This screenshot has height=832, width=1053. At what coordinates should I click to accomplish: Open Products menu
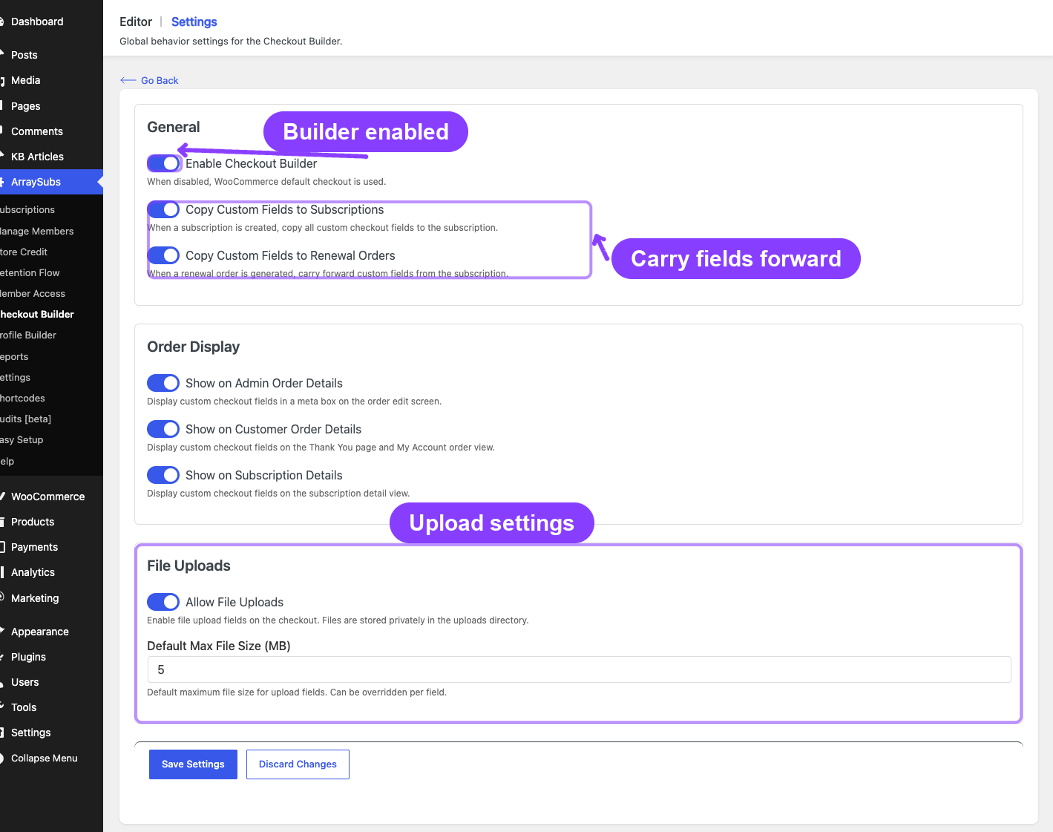[51, 522]
